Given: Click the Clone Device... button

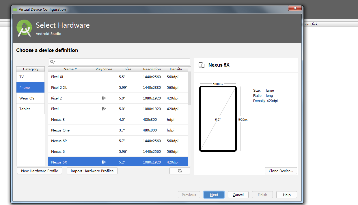Looking at the screenshot, I should (x=281, y=171).
